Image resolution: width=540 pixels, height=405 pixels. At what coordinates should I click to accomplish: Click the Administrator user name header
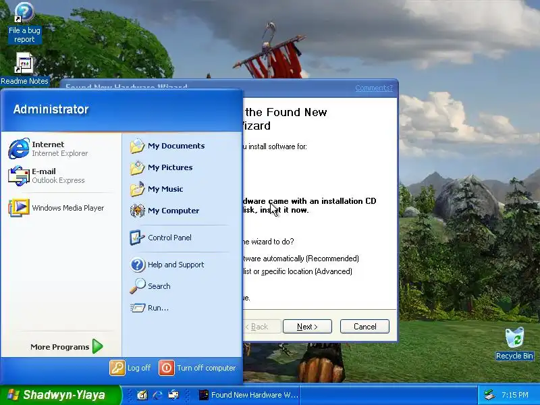click(51, 109)
